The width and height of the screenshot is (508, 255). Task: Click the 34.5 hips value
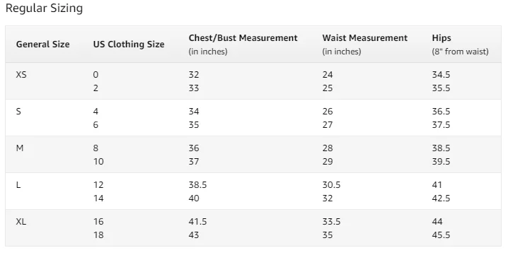point(441,74)
